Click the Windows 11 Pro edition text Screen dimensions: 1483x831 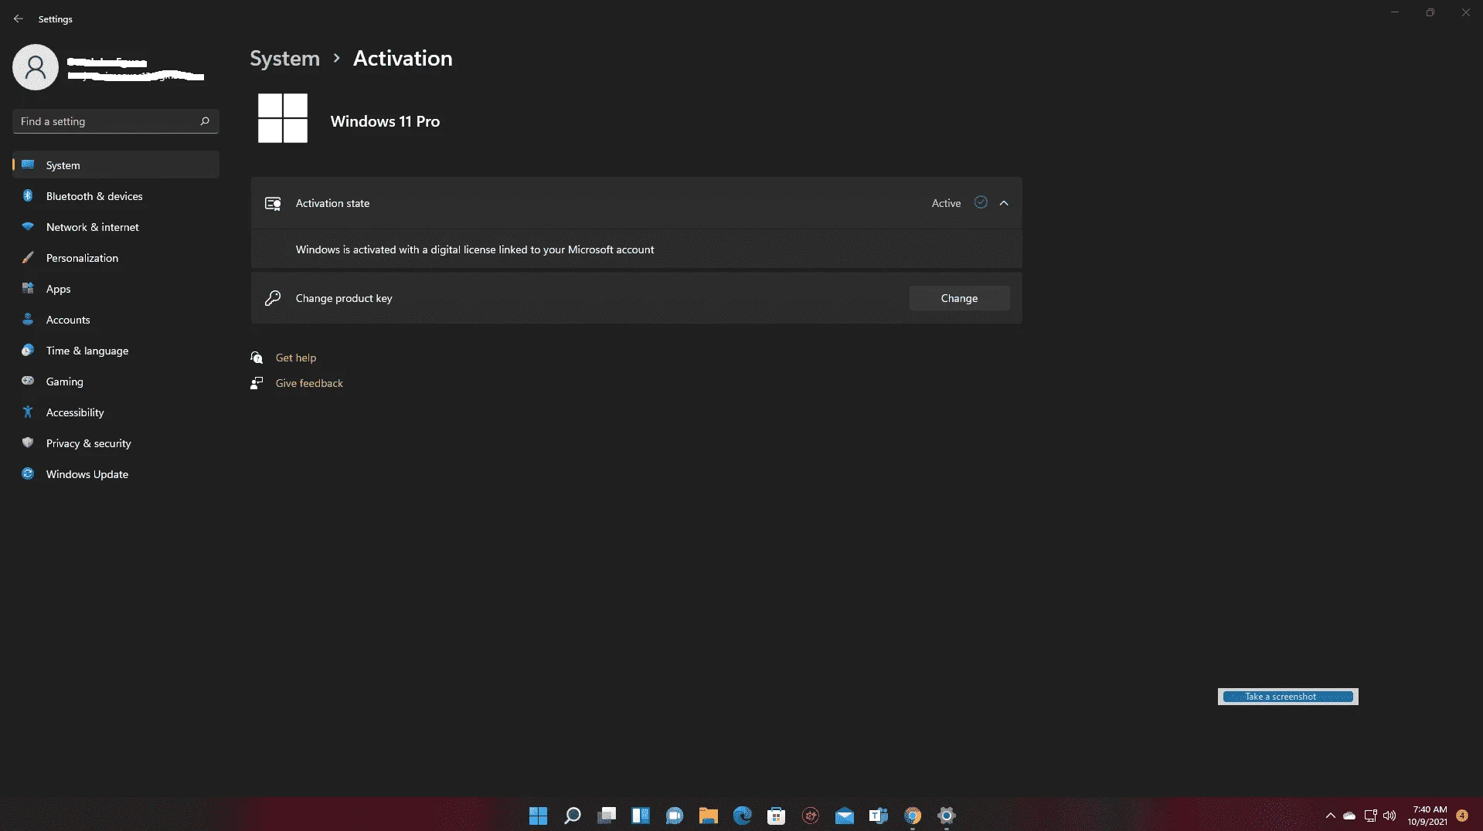pos(385,121)
